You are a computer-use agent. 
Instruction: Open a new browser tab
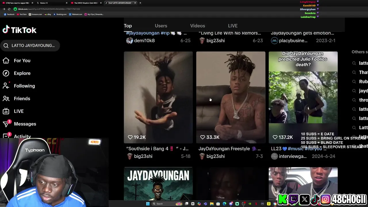pos(140,3)
